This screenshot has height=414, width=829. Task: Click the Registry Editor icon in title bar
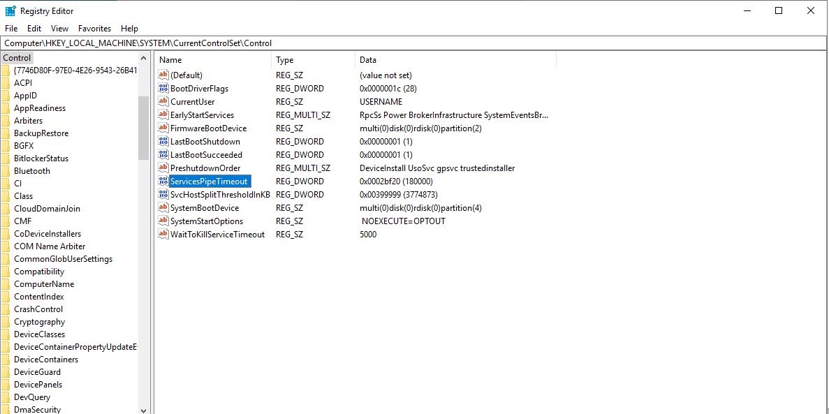point(8,10)
